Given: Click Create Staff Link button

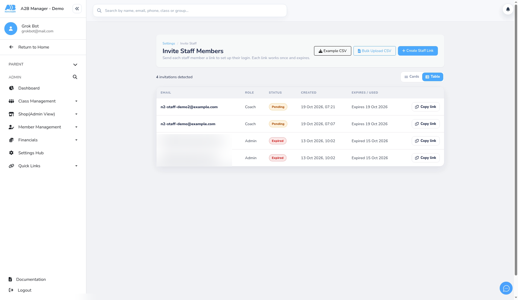Looking at the screenshot, I should point(418,51).
